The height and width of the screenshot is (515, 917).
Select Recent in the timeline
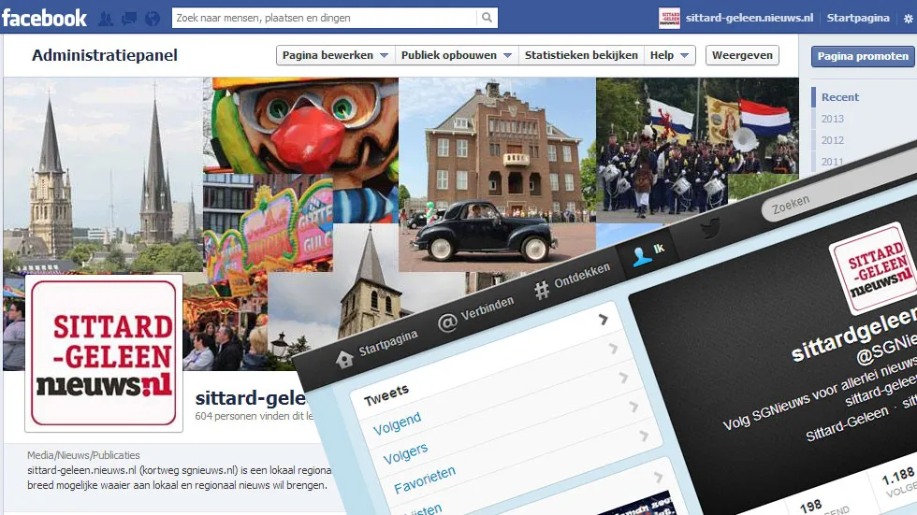pyautogui.click(x=840, y=97)
